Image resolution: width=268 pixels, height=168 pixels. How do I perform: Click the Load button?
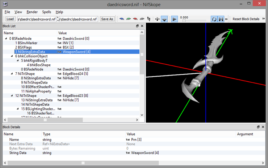pyautogui.click(x=10, y=19)
